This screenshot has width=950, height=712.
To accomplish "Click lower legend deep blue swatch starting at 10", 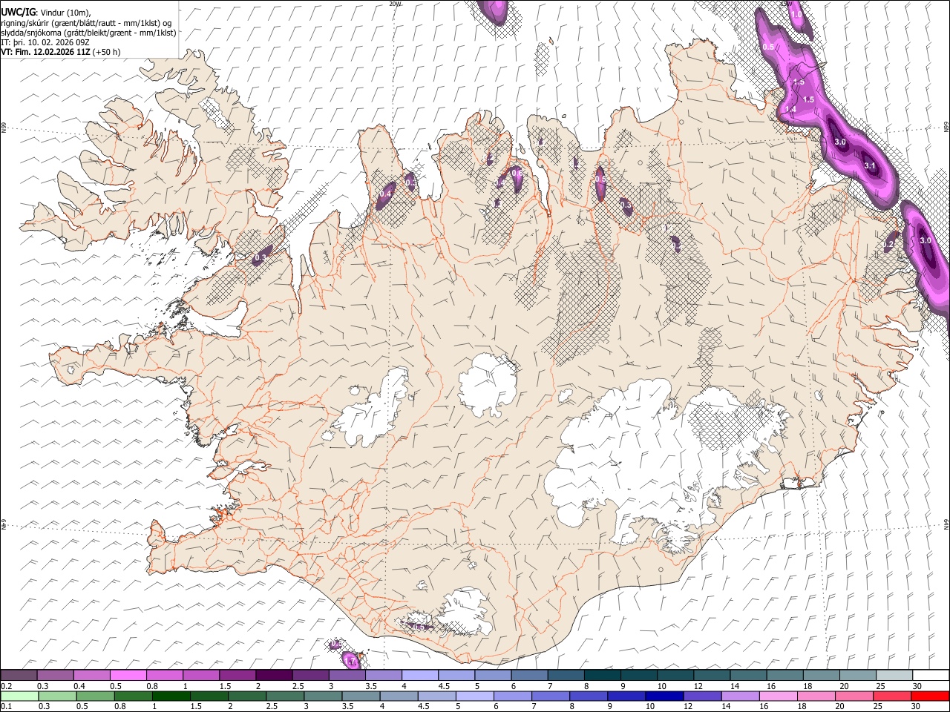I will 664,696.
